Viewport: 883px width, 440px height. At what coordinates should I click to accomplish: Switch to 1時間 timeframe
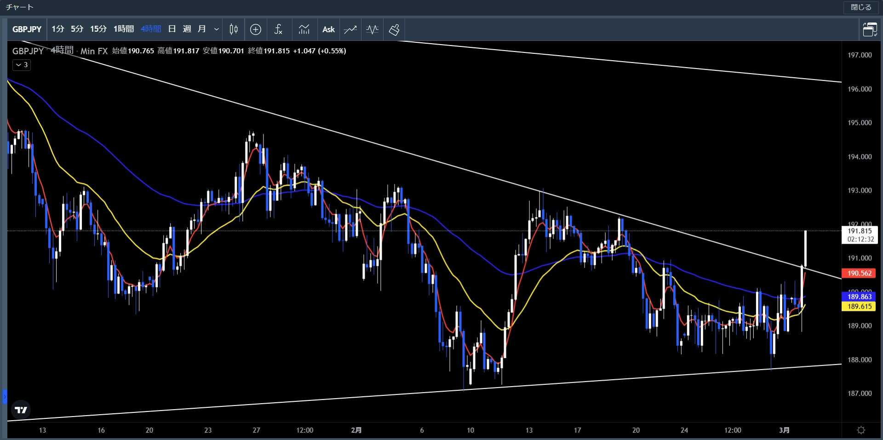(123, 29)
